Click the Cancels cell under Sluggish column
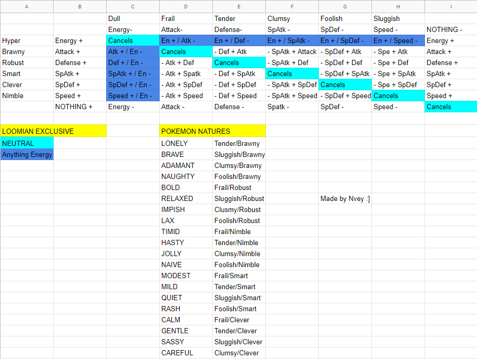477x359 pixels. [398, 96]
